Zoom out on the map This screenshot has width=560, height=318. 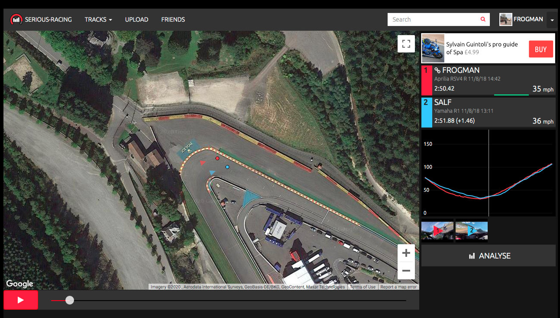406,271
